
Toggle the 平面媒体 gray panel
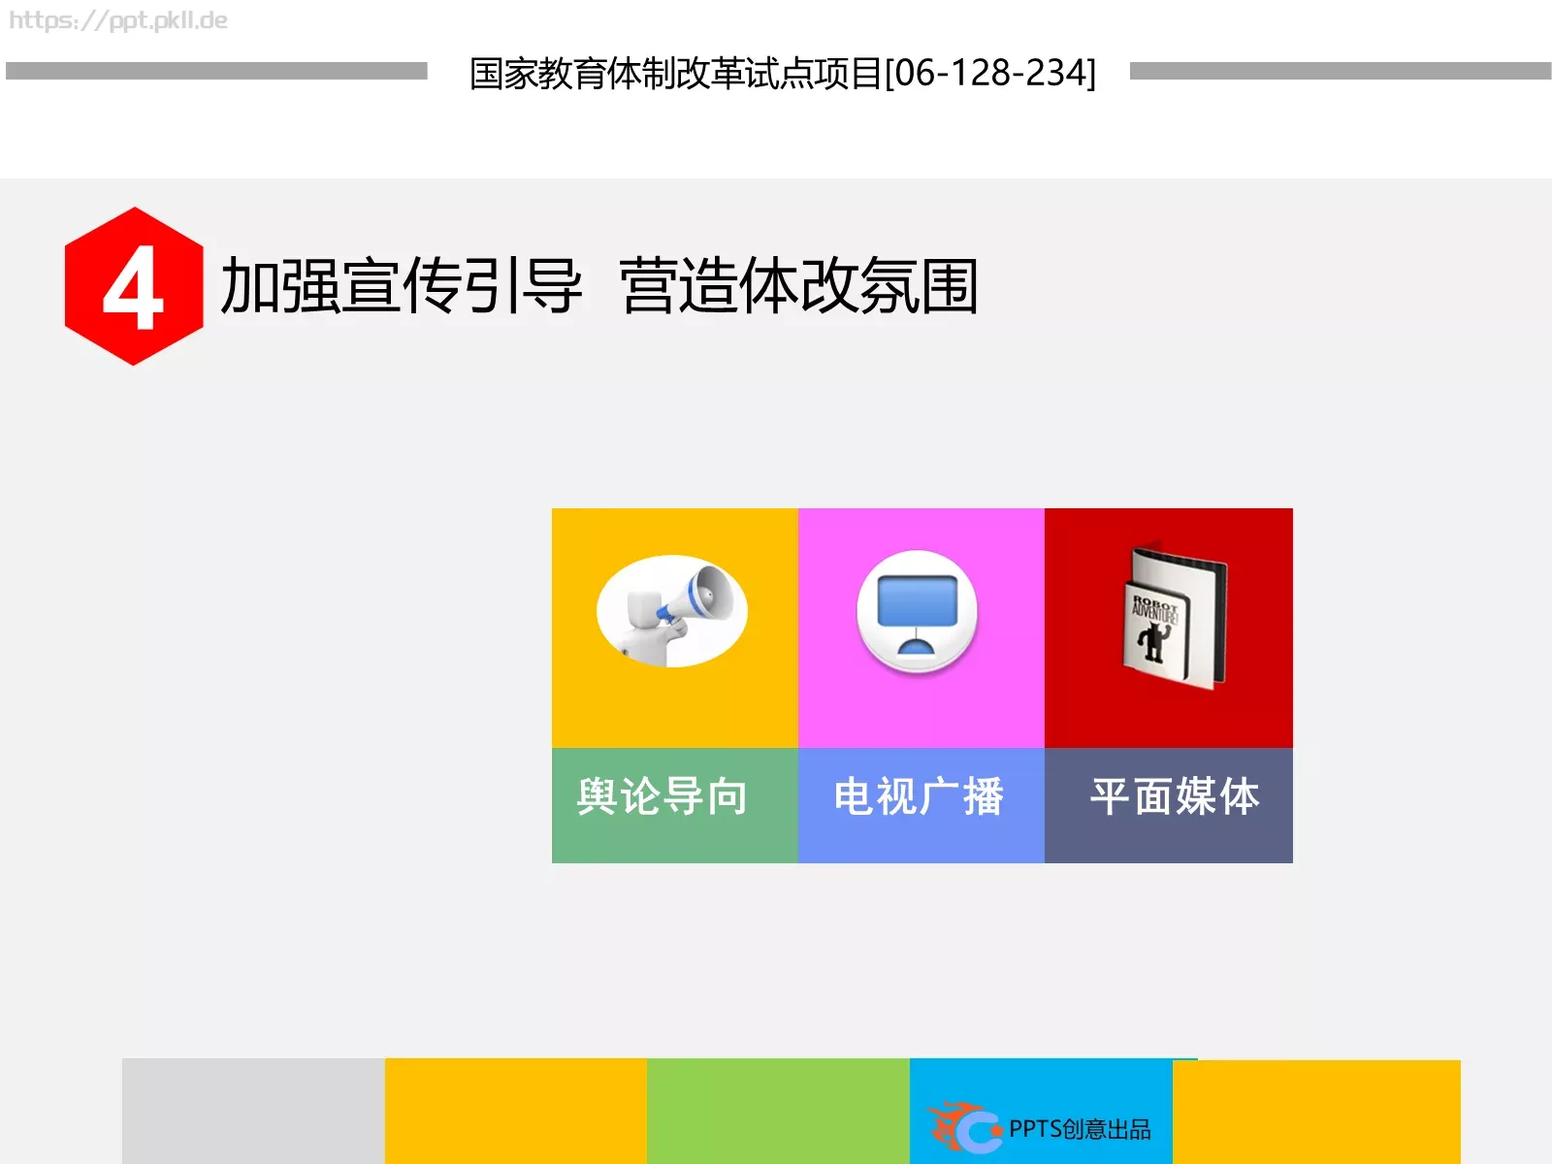(1171, 799)
